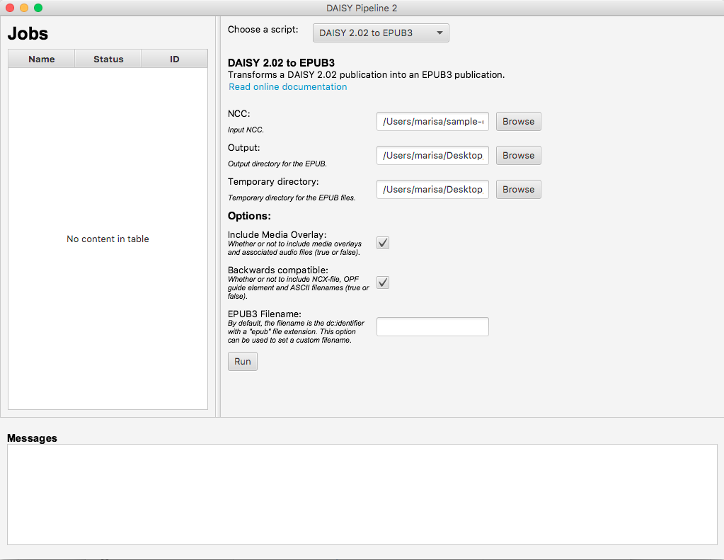Image resolution: width=724 pixels, height=560 pixels.
Task: Click the 'No content in table' placeholder text
Action: (x=108, y=239)
